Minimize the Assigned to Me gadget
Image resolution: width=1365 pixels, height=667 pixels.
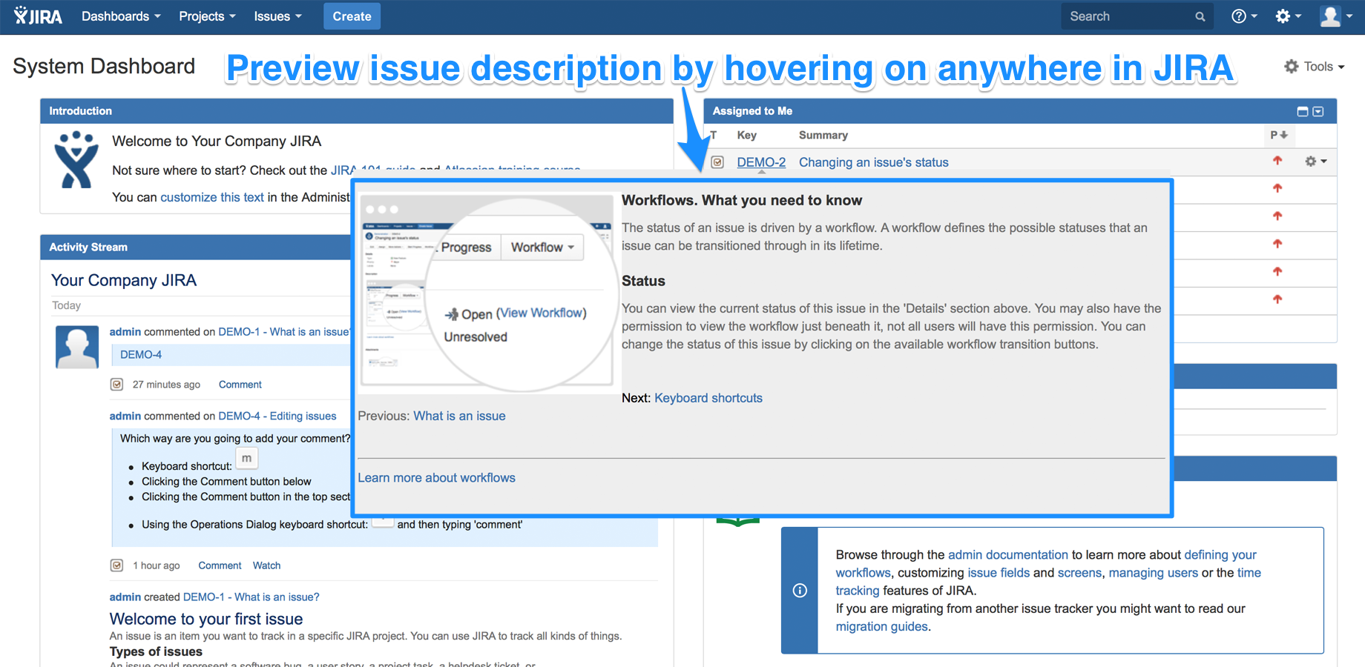click(x=1302, y=111)
